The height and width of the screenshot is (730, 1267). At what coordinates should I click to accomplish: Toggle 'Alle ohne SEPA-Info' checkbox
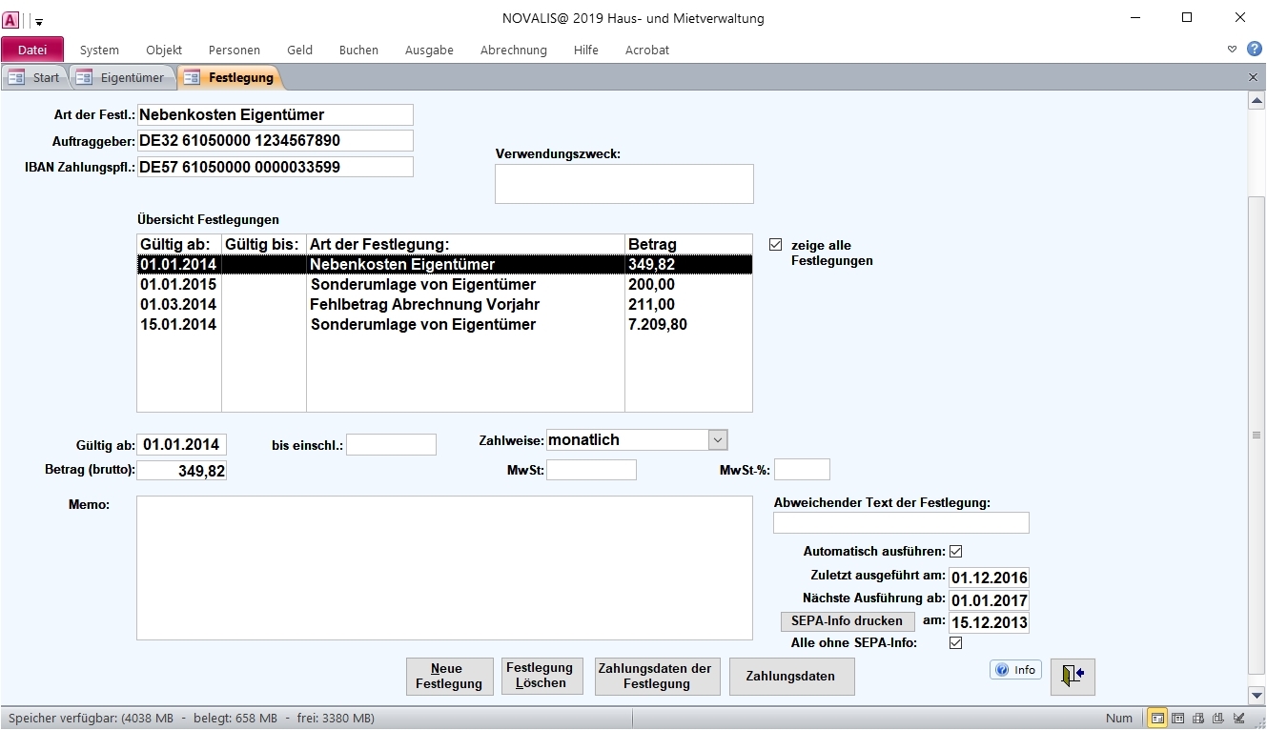pyautogui.click(x=956, y=642)
